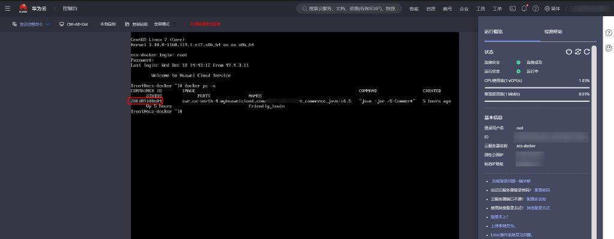Expand the send remote command dropdown
614x239 pixels.
click(x=31, y=24)
